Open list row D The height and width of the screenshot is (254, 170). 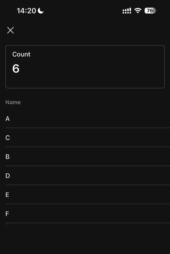click(x=88, y=176)
